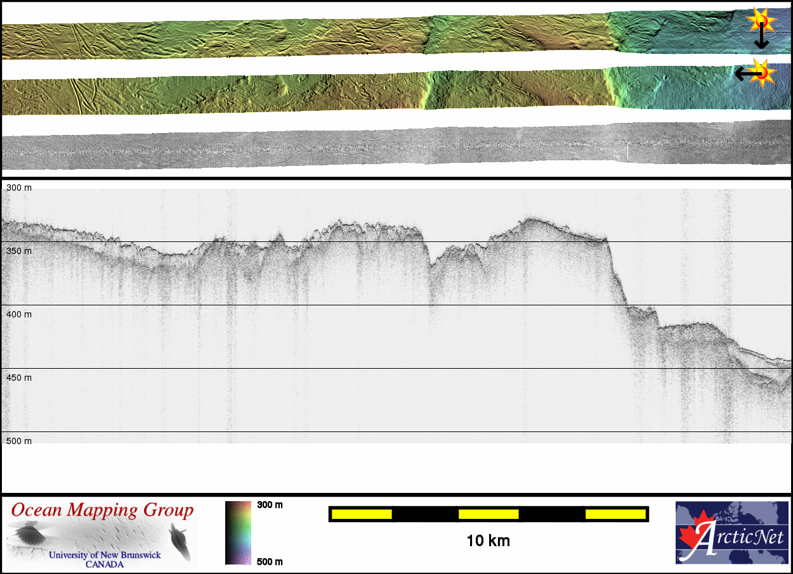This screenshot has height=574, width=793.
Task: Click the rainbow depth color scale bar
Action: [238, 532]
